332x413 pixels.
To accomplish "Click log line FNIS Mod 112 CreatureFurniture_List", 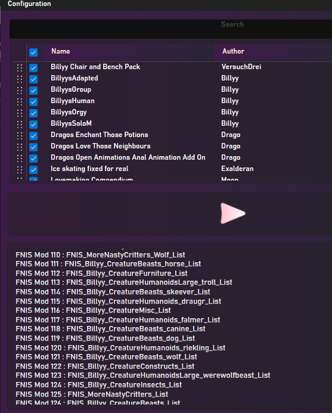I will pyautogui.click(x=101, y=274).
